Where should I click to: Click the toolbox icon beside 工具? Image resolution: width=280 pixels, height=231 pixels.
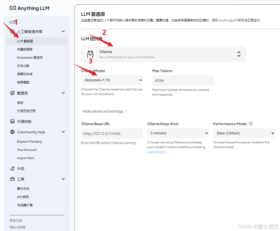12,179
